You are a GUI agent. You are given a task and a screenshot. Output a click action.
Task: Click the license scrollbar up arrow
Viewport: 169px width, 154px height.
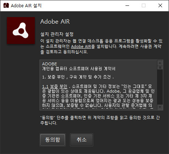tap(160, 63)
